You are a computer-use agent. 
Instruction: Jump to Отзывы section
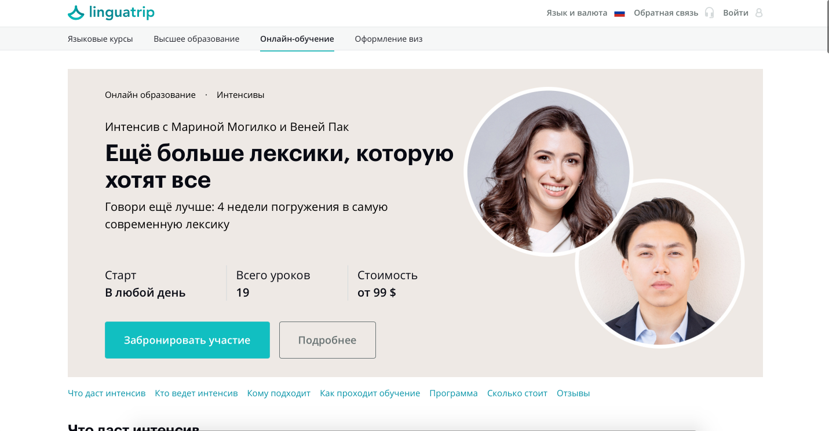tap(574, 393)
